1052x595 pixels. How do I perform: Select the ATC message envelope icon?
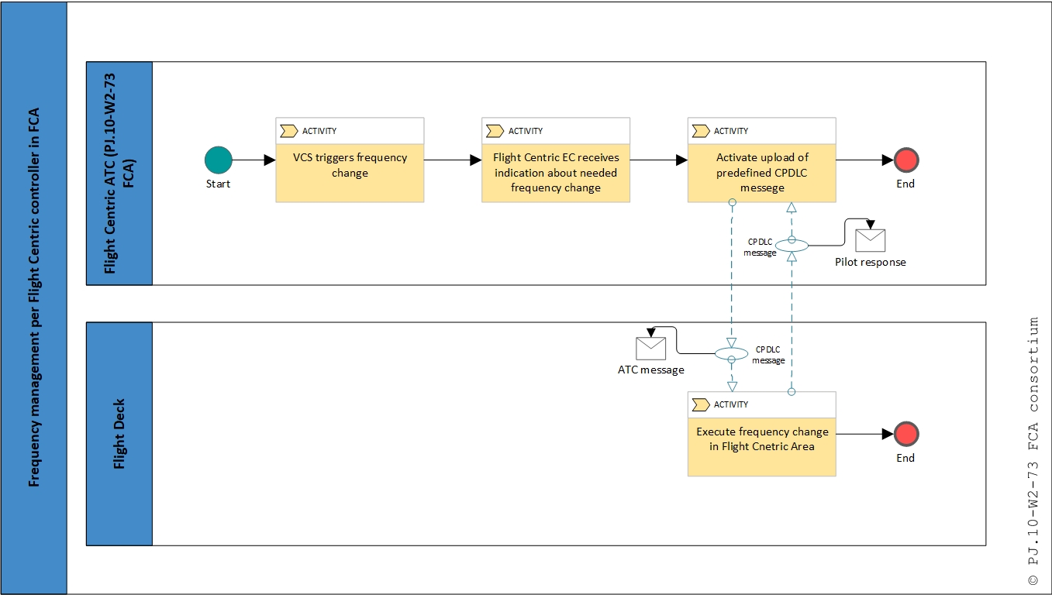[650, 349]
